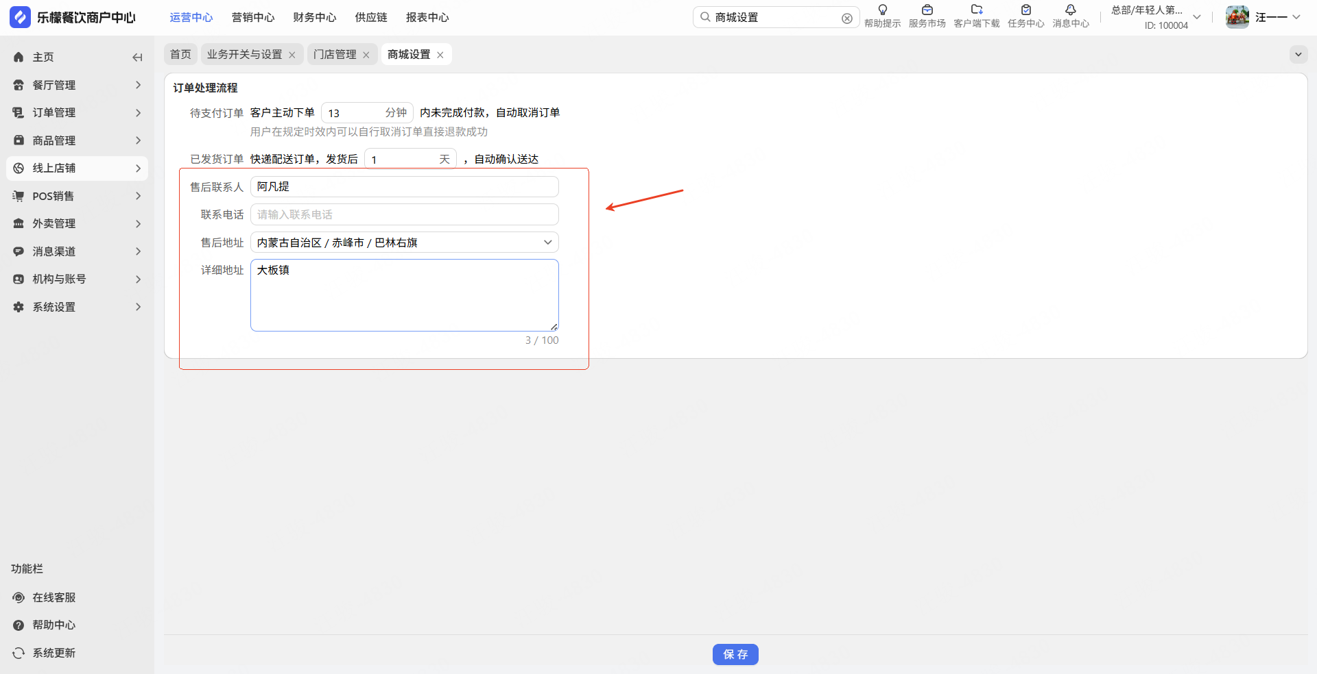Click the 主页 home icon
The width and height of the screenshot is (1317, 674).
pos(19,58)
